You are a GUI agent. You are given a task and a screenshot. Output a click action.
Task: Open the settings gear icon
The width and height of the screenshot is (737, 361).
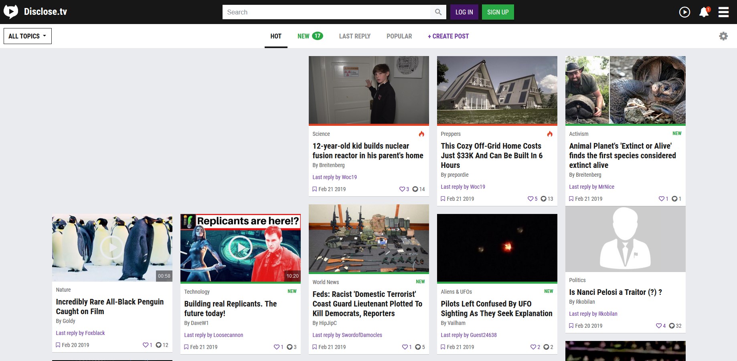[x=723, y=36]
